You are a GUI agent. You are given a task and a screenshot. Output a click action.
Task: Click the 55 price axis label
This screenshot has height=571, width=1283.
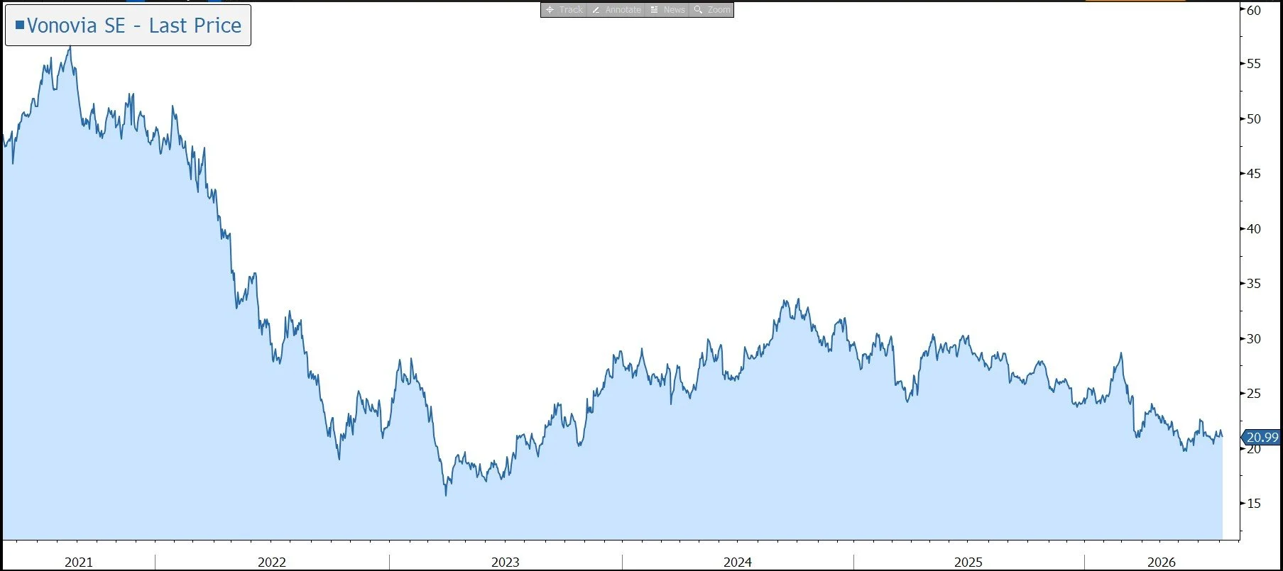[1254, 64]
